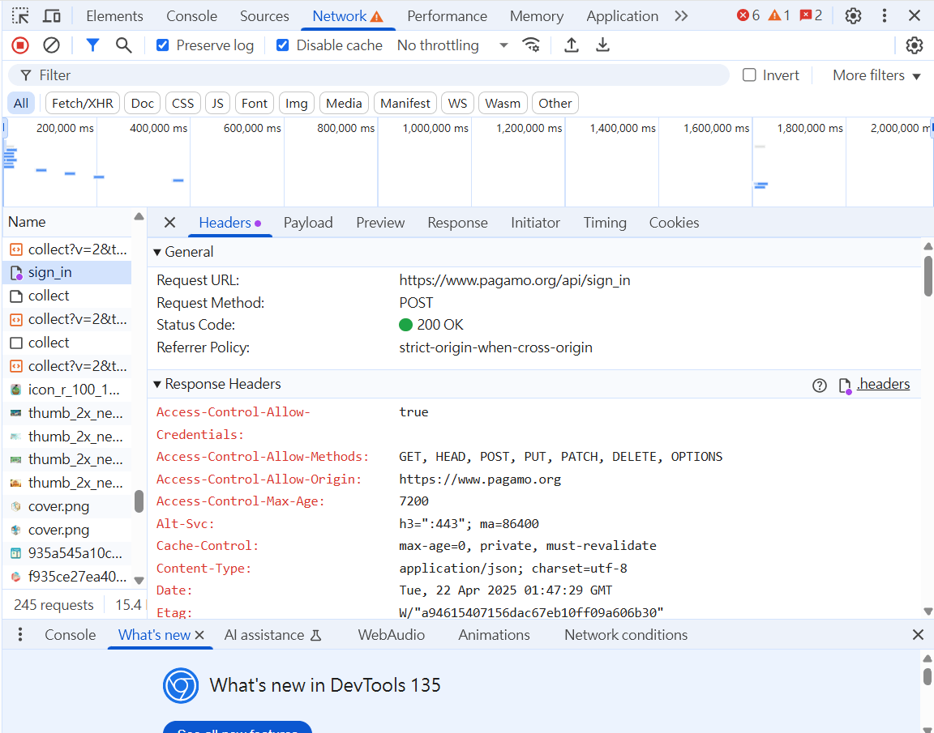
Task: Open the WebAudio drawer tab
Action: 392,635
